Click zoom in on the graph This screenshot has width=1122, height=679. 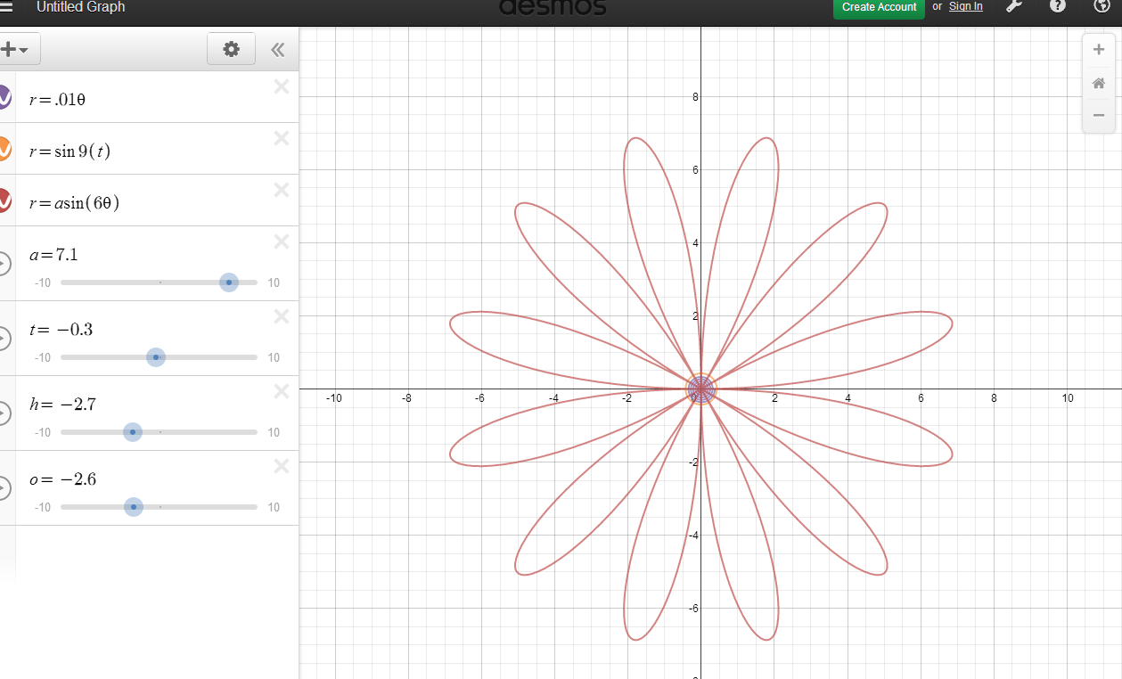coord(1098,49)
